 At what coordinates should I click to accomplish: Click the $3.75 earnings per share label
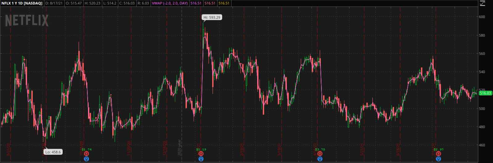(x=320, y=149)
